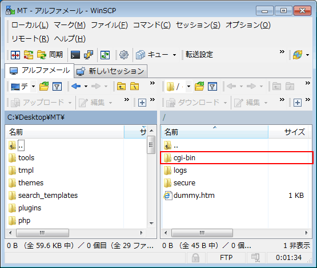Click local root directory folder icon

click(134, 86)
